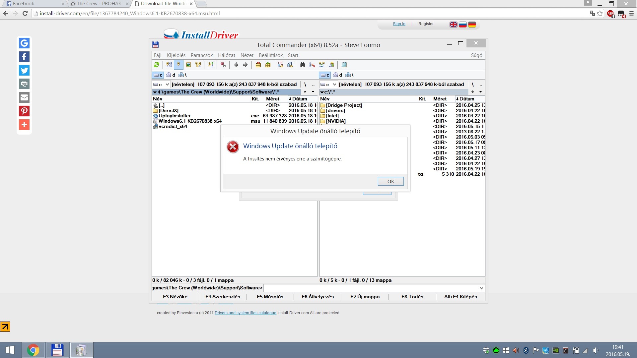Click the Refresh icon in Total Commander toolbar
Image resolution: width=637 pixels, height=358 pixels.
[157, 65]
